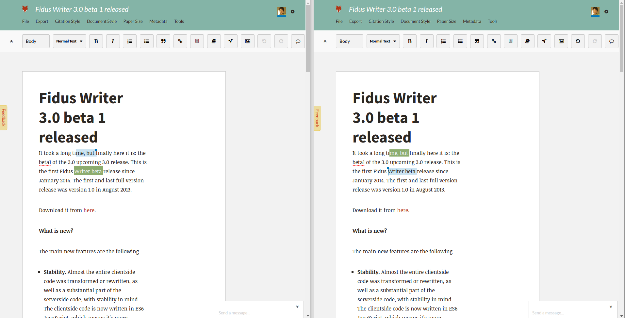
Task: Insert bullet list in left window
Action: (147, 41)
